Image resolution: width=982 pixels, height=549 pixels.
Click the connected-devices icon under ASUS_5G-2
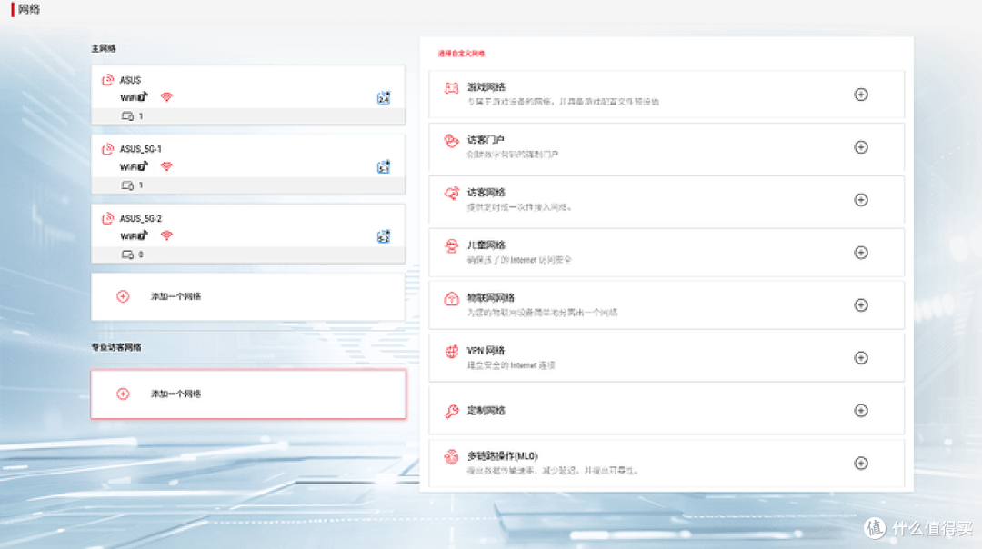tap(127, 255)
